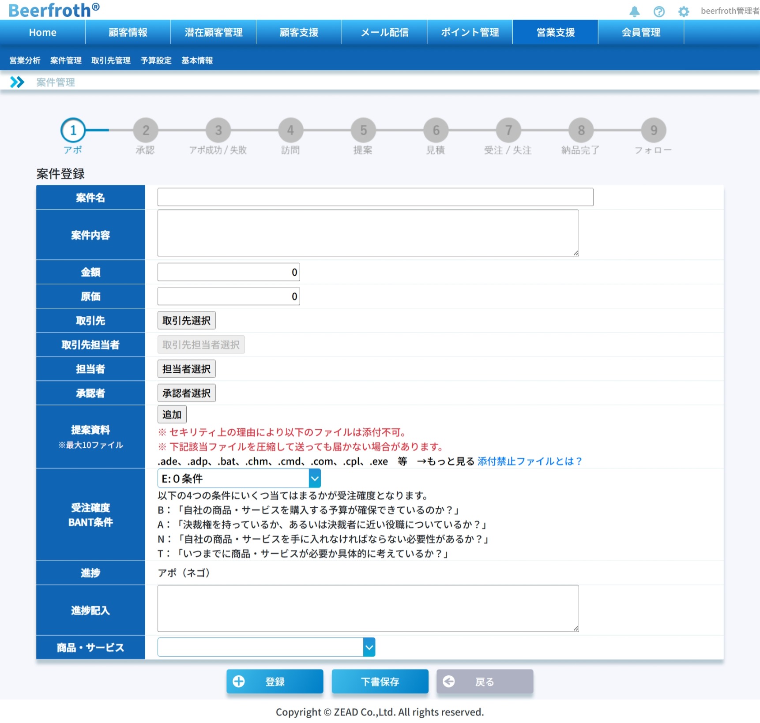This screenshot has width=760, height=723.
Task: Open the 添付禁止ファイルとは？ link
Action: pos(530,461)
